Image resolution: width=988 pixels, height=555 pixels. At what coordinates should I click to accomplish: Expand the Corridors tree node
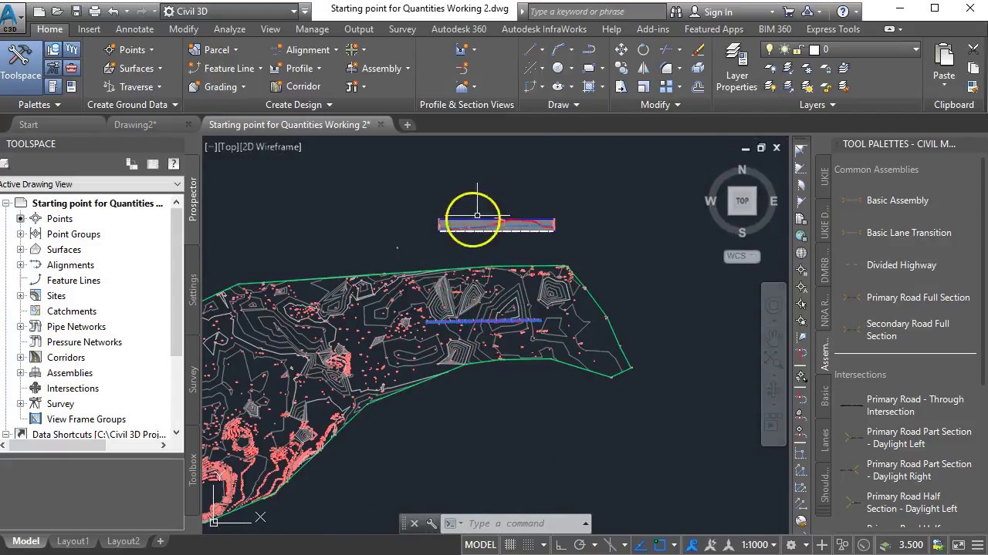pos(21,358)
